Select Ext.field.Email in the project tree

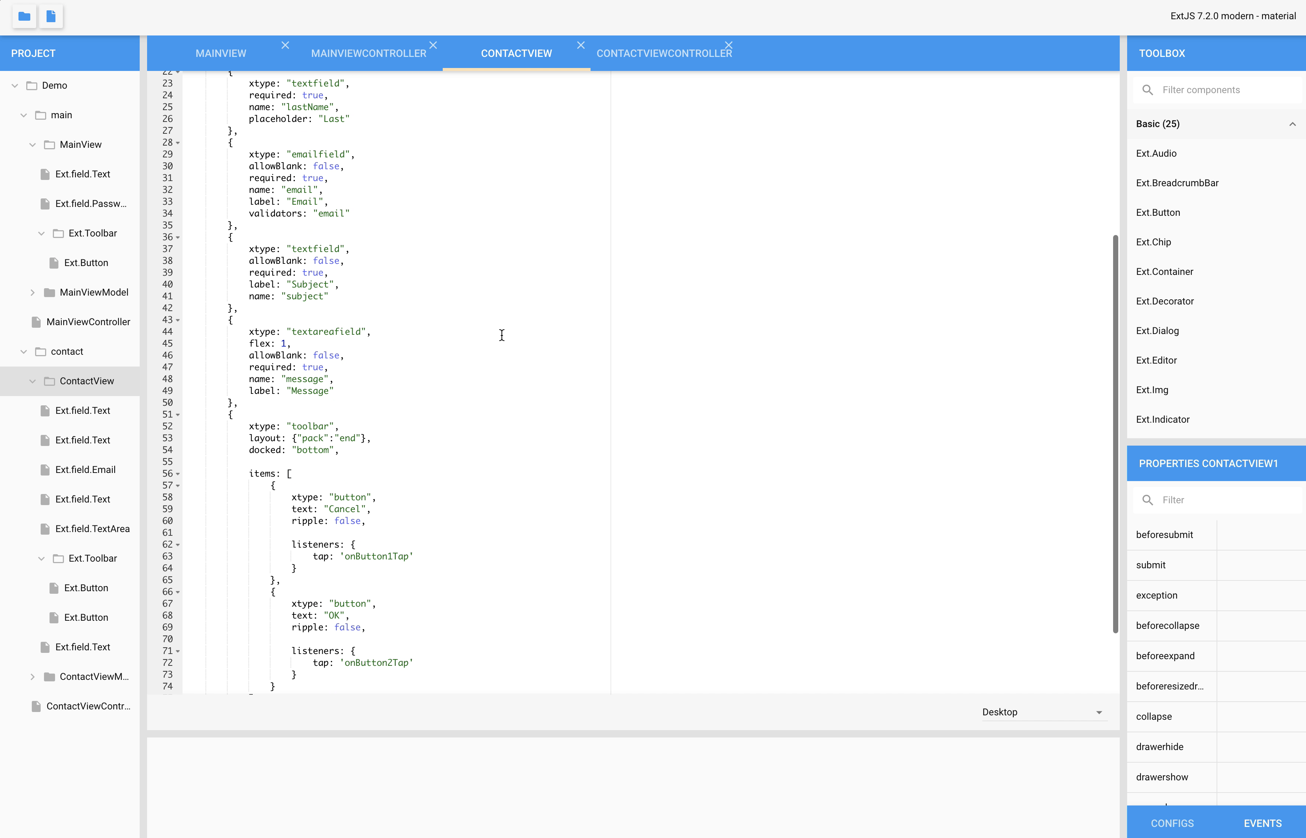pos(85,470)
